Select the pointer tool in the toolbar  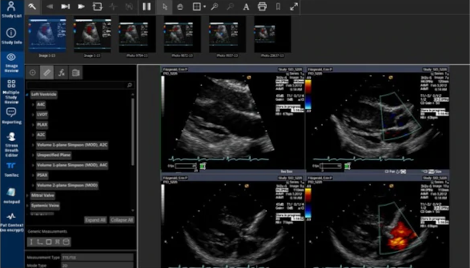click(x=164, y=7)
